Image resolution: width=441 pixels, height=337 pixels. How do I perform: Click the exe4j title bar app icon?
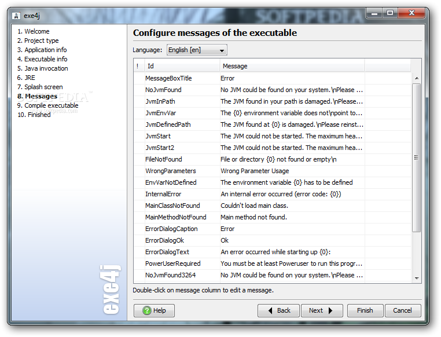pos(16,16)
